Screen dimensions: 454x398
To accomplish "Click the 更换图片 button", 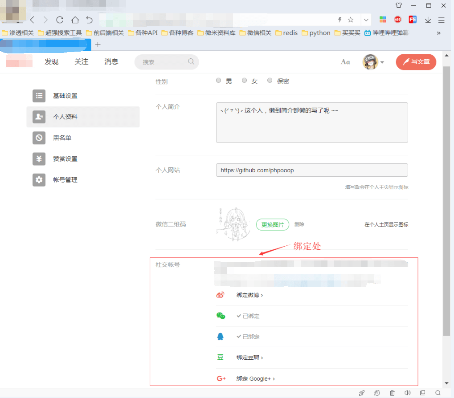I will 273,224.
